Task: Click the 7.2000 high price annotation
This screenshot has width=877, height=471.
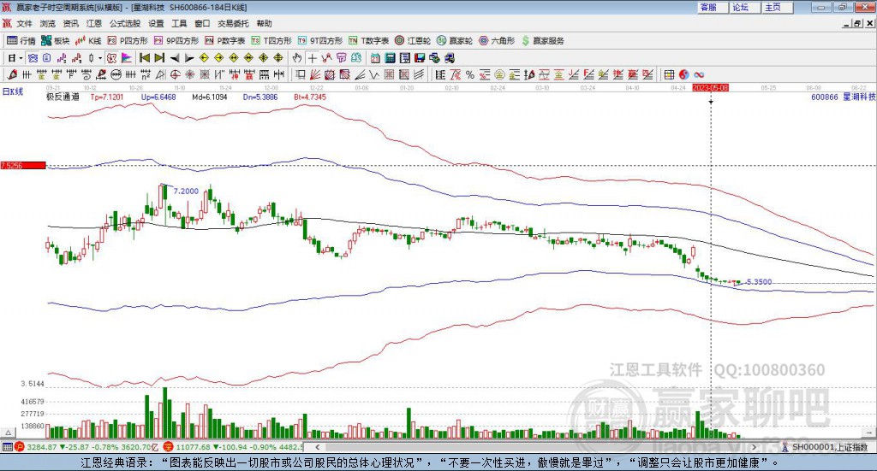Action: click(186, 191)
